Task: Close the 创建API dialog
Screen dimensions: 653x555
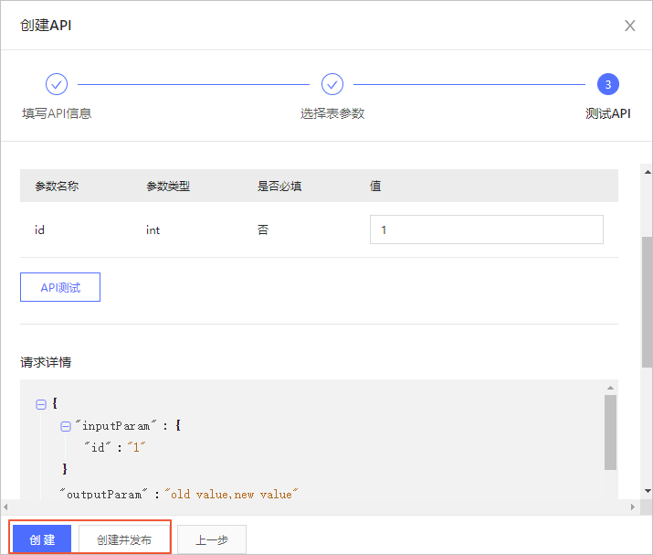Action: 629,26
